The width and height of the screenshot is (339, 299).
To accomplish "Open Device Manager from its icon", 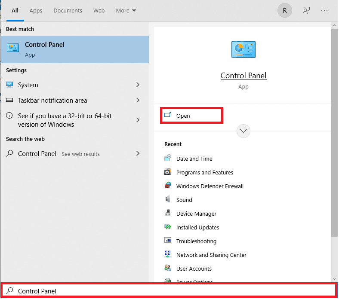I will (168, 214).
